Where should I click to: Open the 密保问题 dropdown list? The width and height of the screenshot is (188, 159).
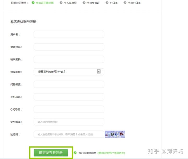coord(69,72)
